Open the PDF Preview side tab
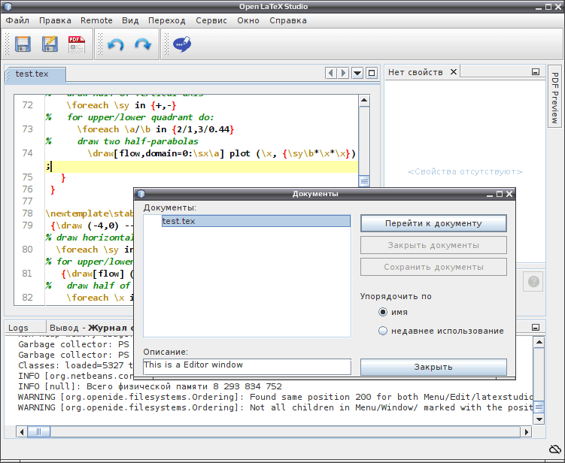The width and height of the screenshot is (565, 463). tap(555, 95)
